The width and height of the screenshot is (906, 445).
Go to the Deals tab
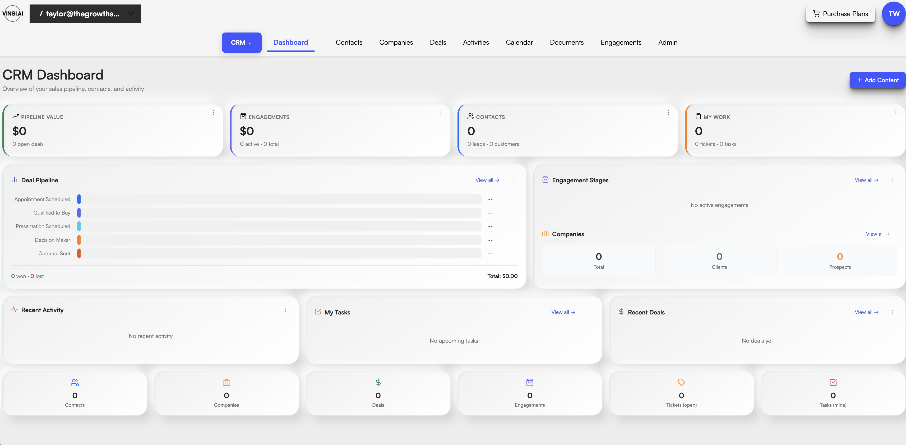(438, 42)
